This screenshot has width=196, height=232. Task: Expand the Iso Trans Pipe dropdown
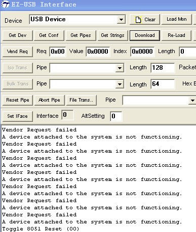coord(120,68)
